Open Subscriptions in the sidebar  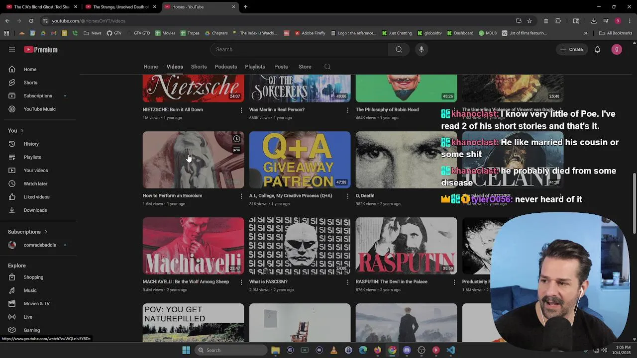click(x=39, y=95)
